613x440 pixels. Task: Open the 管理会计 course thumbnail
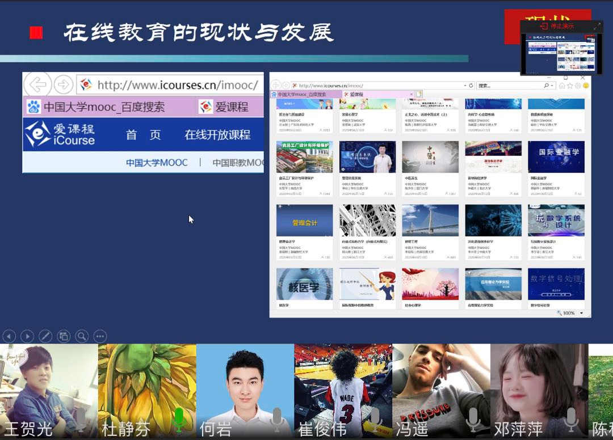tap(305, 221)
